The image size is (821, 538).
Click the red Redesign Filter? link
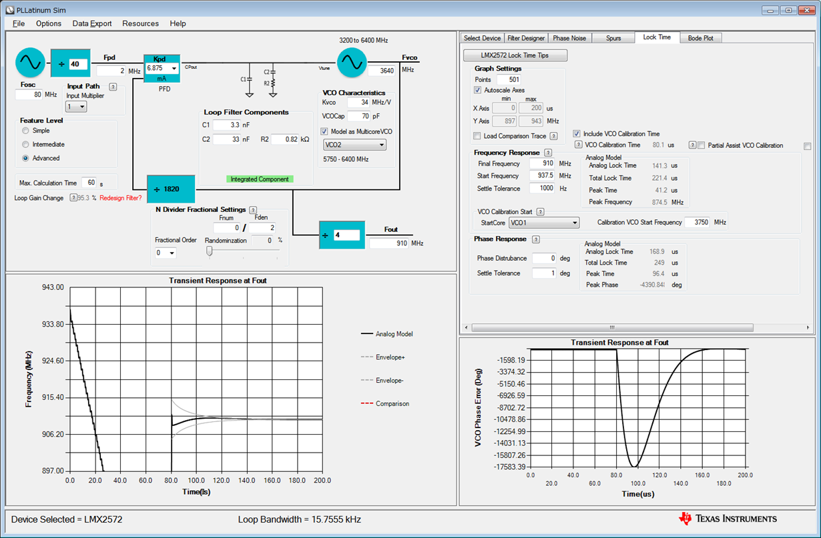tap(121, 198)
